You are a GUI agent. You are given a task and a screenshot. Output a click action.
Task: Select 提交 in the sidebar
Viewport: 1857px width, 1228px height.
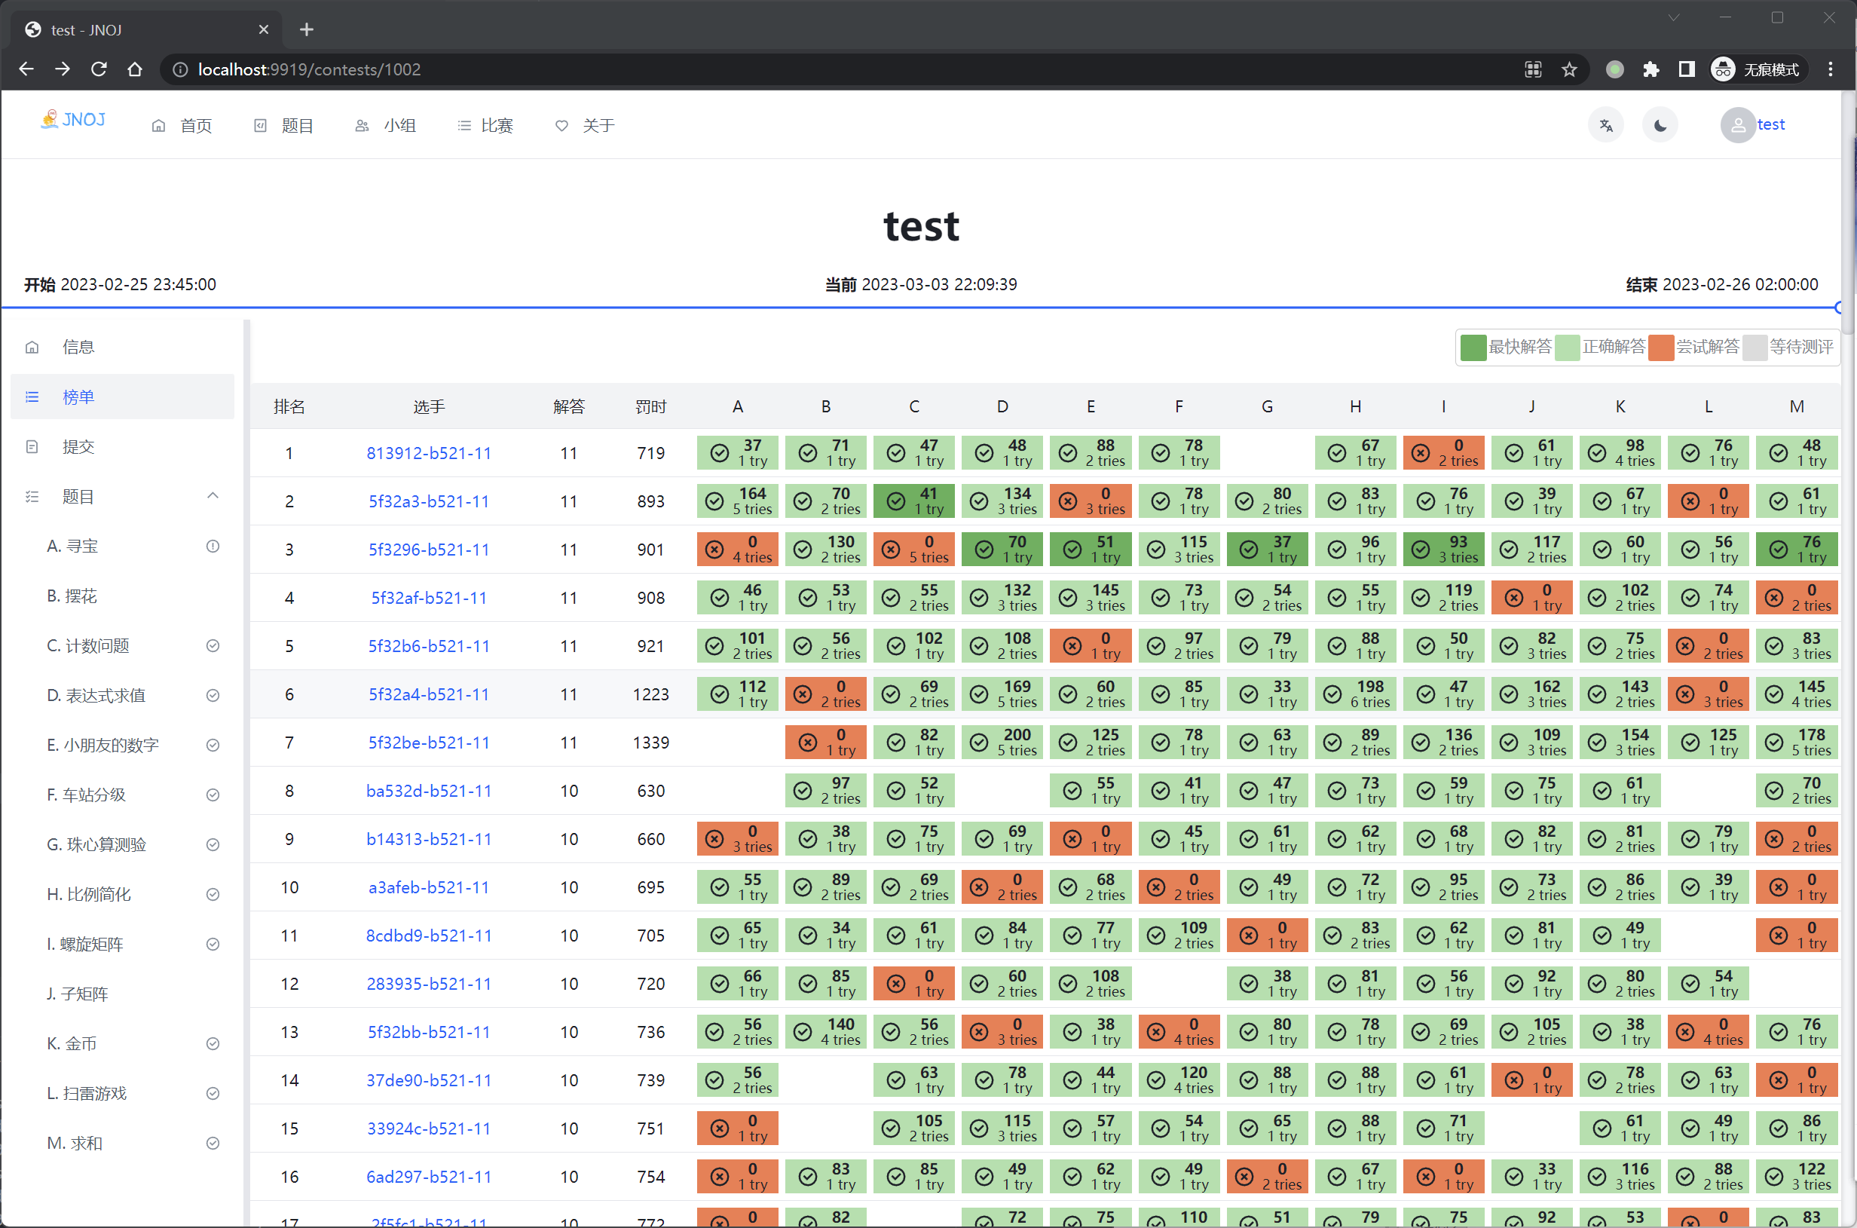(x=123, y=446)
